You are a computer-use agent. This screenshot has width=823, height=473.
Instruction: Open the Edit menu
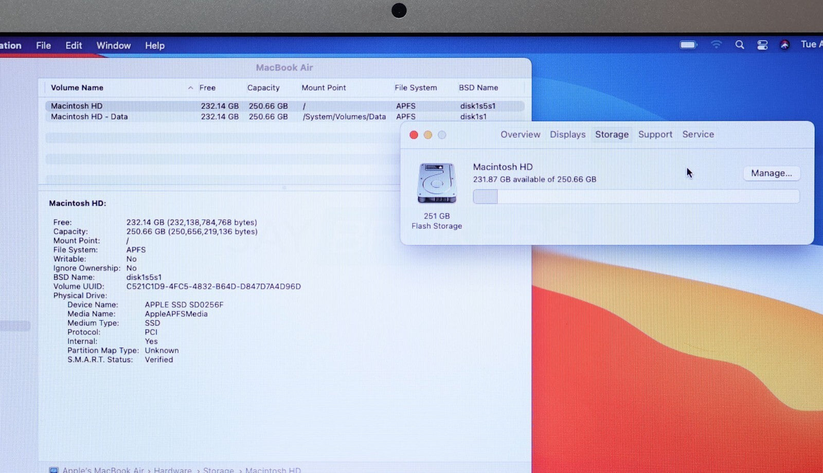tap(74, 45)
